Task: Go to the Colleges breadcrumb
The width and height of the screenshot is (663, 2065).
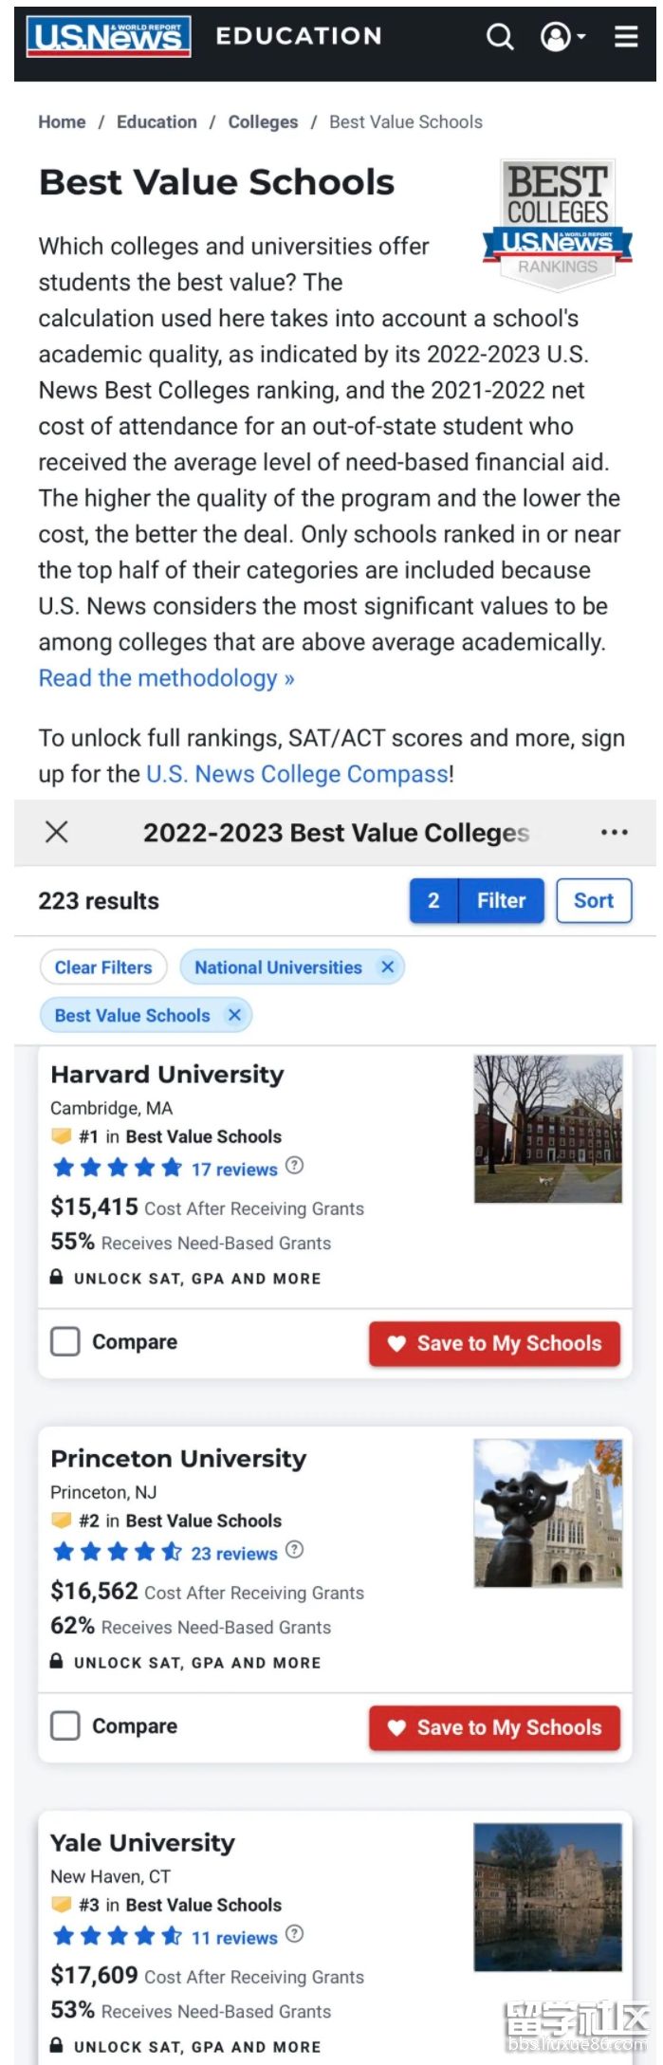Action: (x=263, y=121)
